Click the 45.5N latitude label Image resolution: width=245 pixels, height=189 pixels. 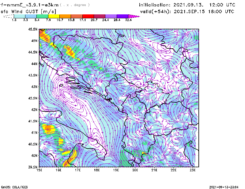point(33,29)
